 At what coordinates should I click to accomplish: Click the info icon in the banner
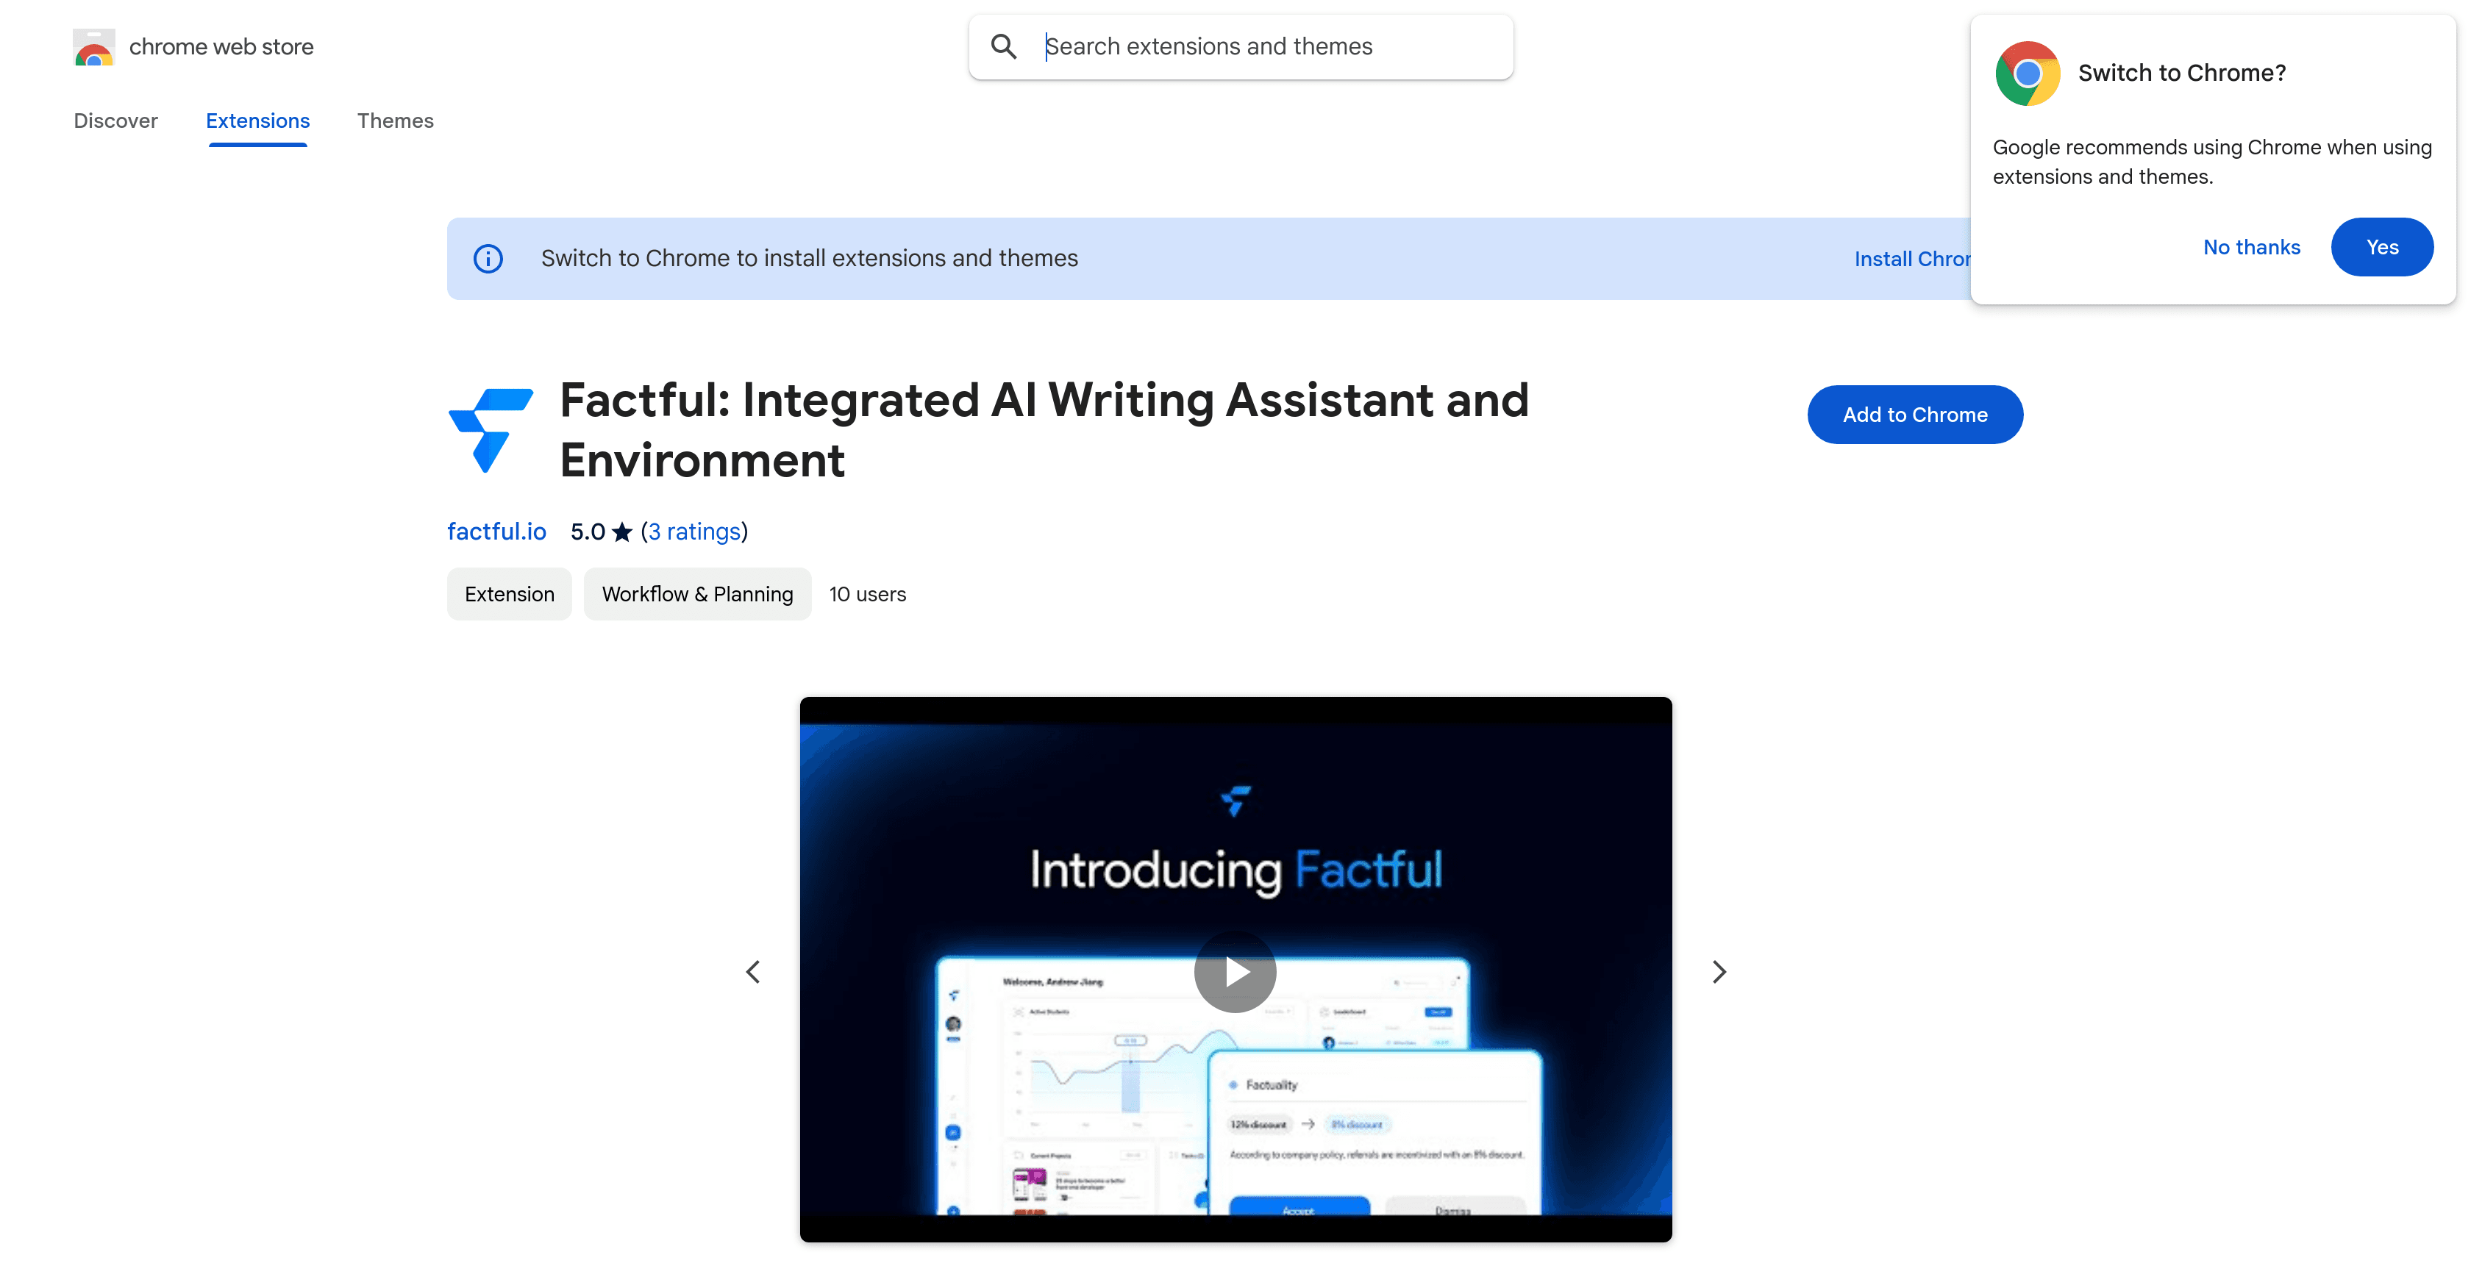(x=488, y=258)
